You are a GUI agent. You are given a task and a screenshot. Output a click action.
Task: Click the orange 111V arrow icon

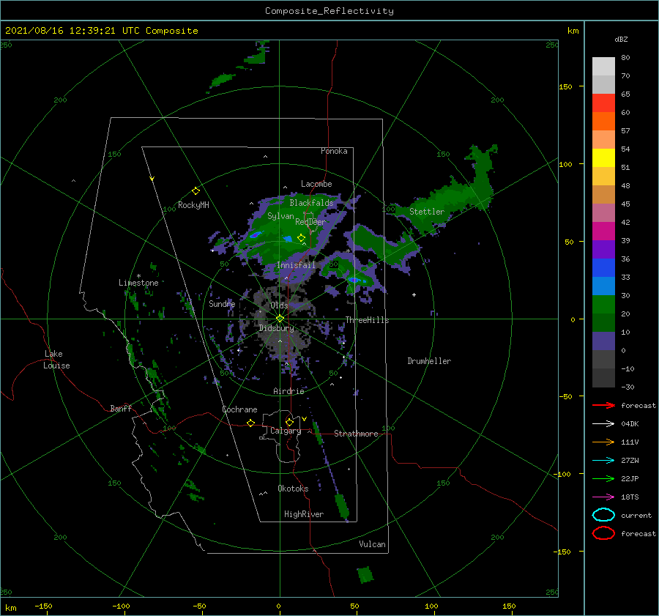tap(603, 442)
